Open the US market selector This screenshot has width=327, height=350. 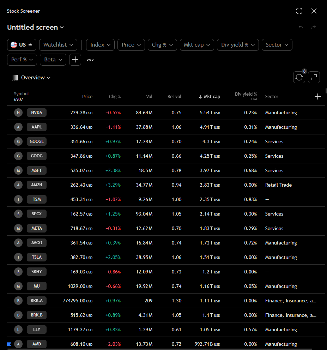point(22,45)
